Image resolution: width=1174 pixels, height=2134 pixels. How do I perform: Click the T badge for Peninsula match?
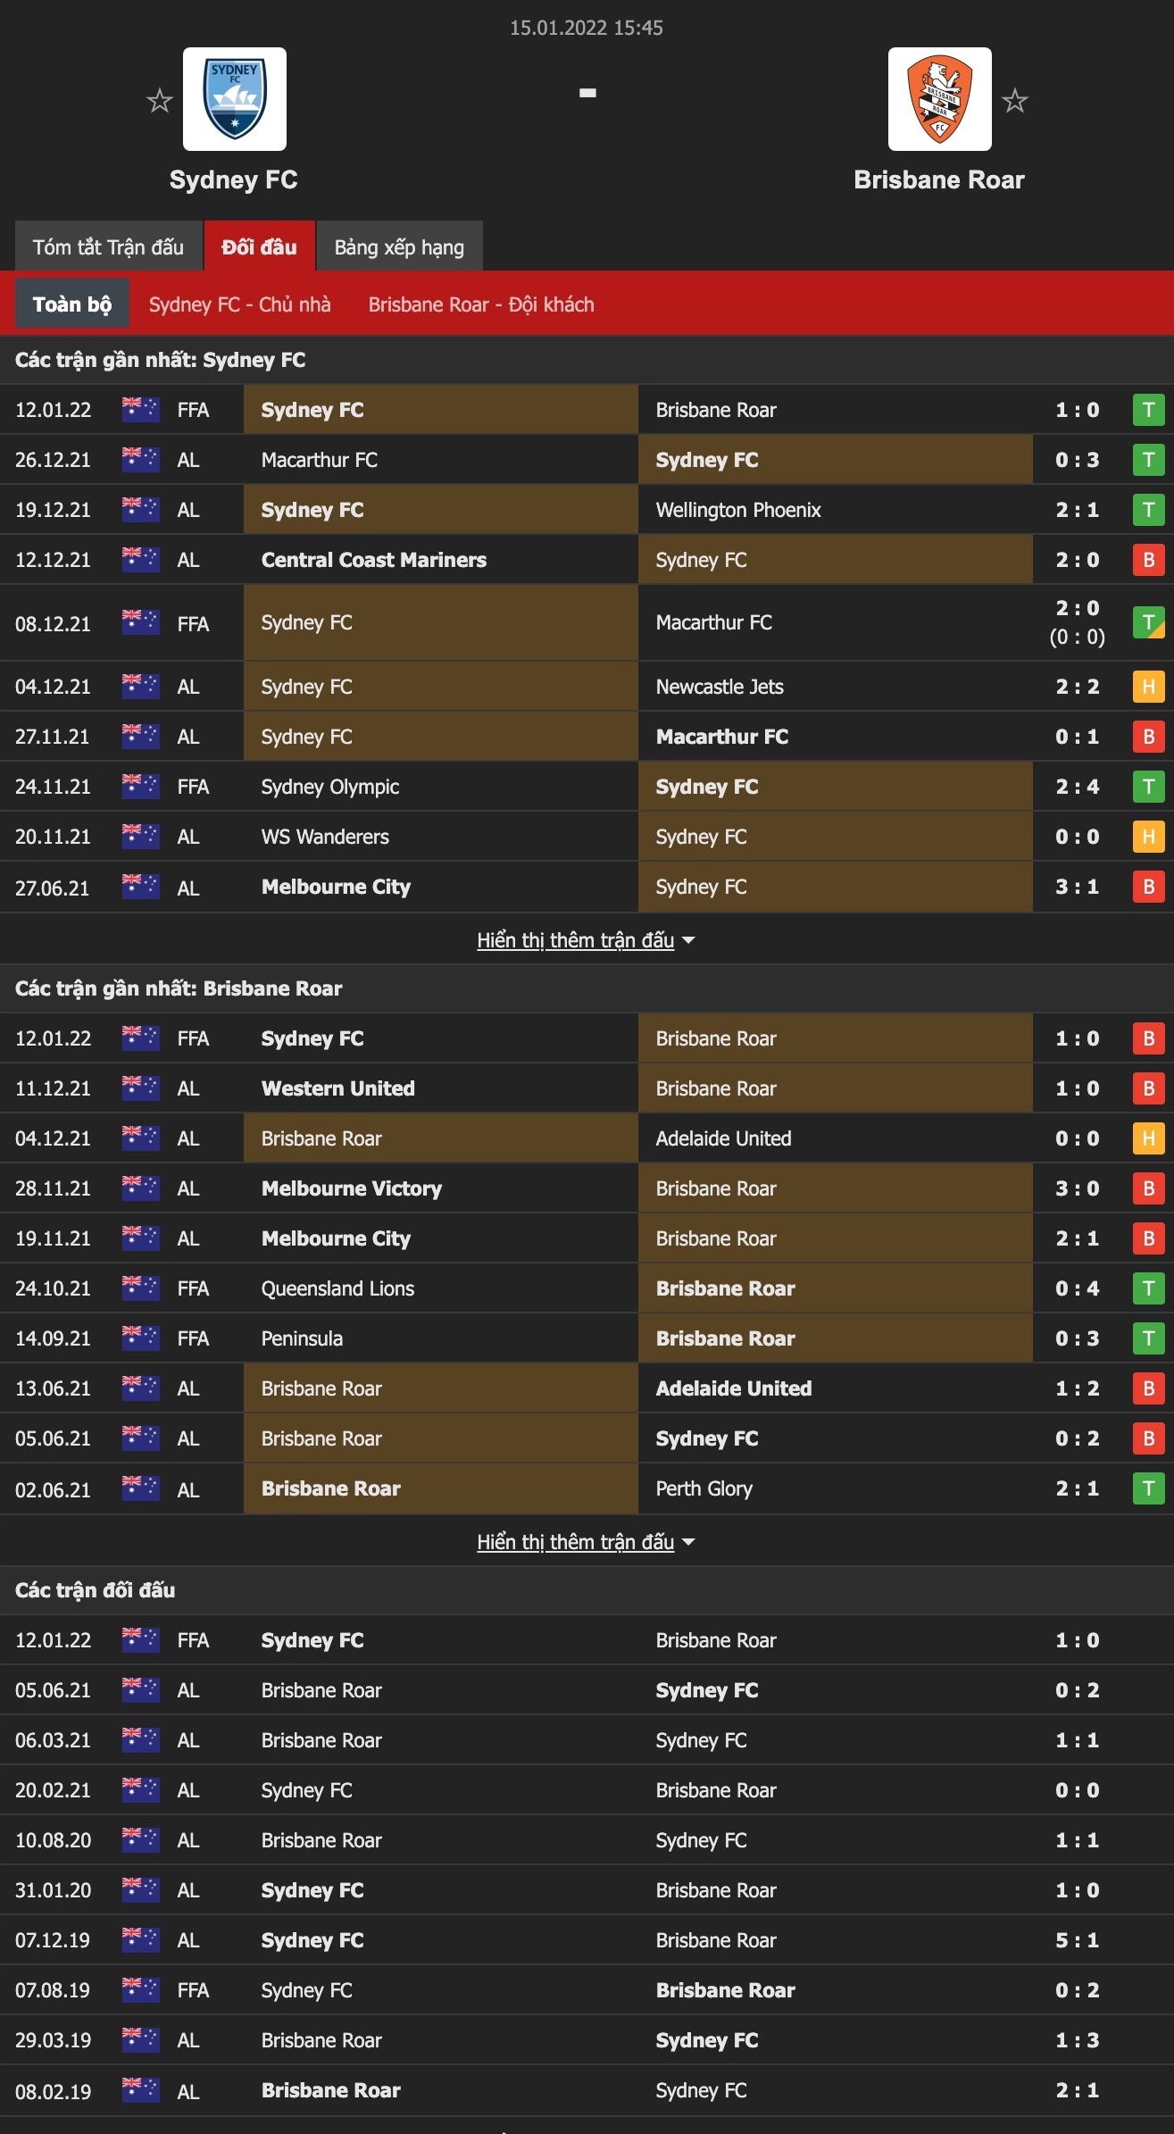point(1148,1338)
